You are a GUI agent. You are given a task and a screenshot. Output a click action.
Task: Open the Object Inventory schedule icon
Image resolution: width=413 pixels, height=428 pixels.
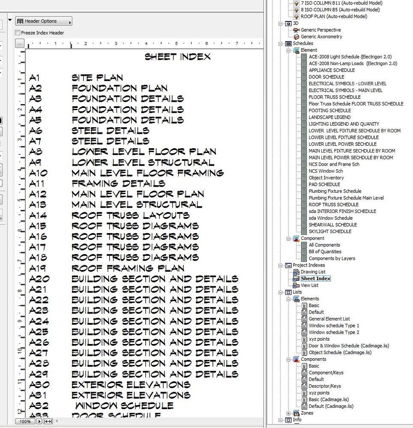(x=304, y=178)
